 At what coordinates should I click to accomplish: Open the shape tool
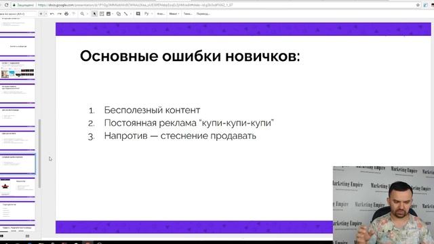click(119, 14)
